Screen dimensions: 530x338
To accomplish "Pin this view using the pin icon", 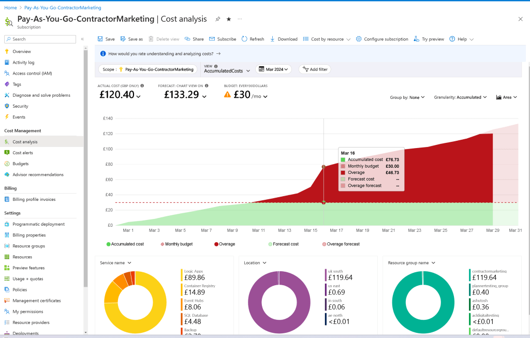I will [x=218, y=19].
